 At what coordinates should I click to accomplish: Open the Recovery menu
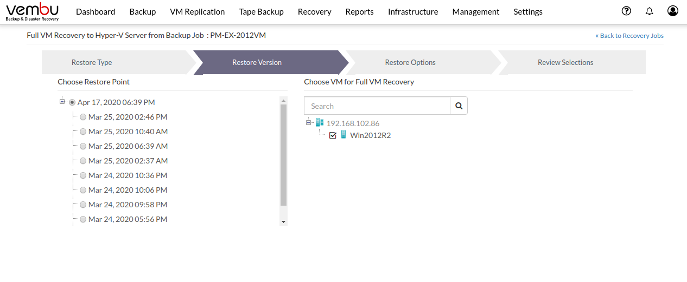point(315,11)
